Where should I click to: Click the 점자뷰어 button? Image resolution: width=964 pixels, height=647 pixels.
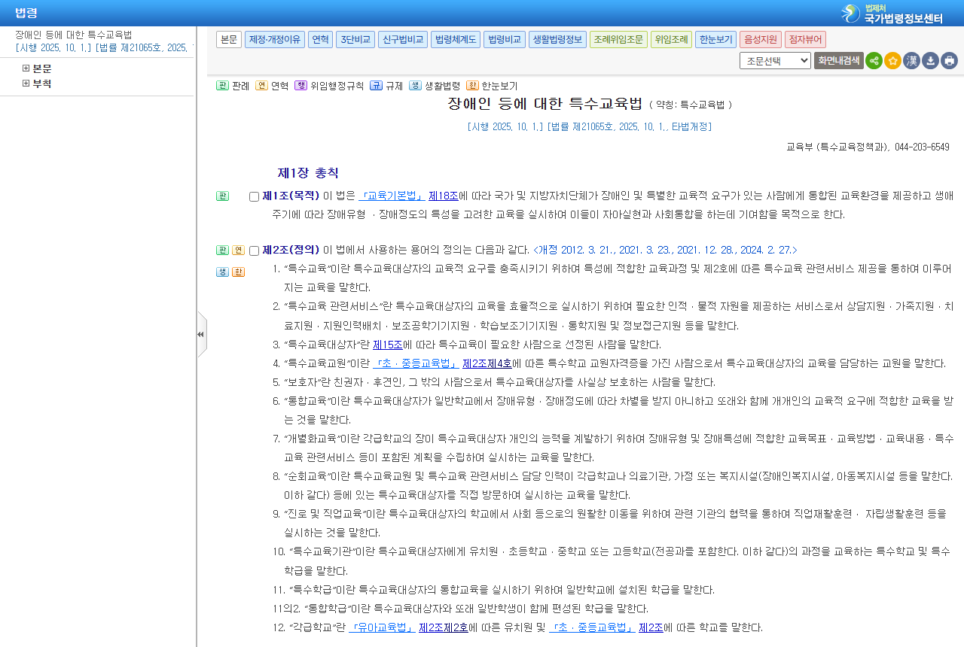[x=805, y=40]
